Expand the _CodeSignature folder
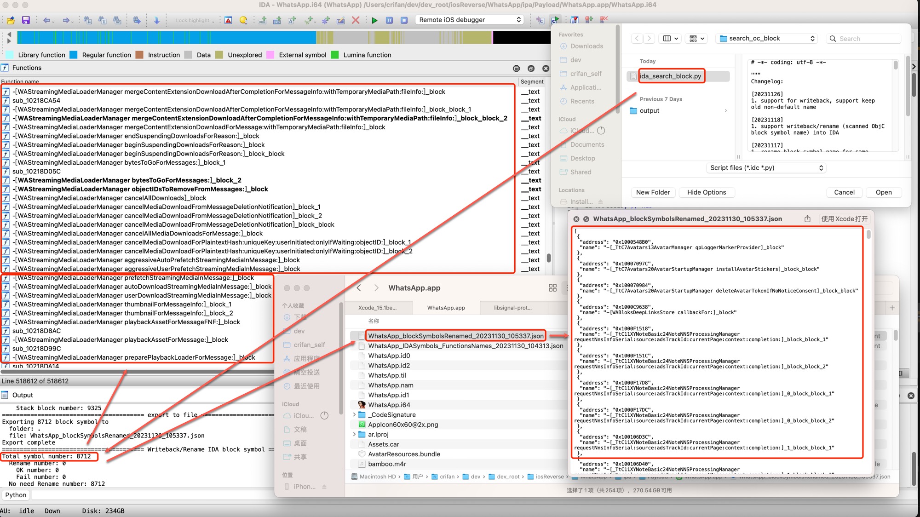 (x=354, y=415)
